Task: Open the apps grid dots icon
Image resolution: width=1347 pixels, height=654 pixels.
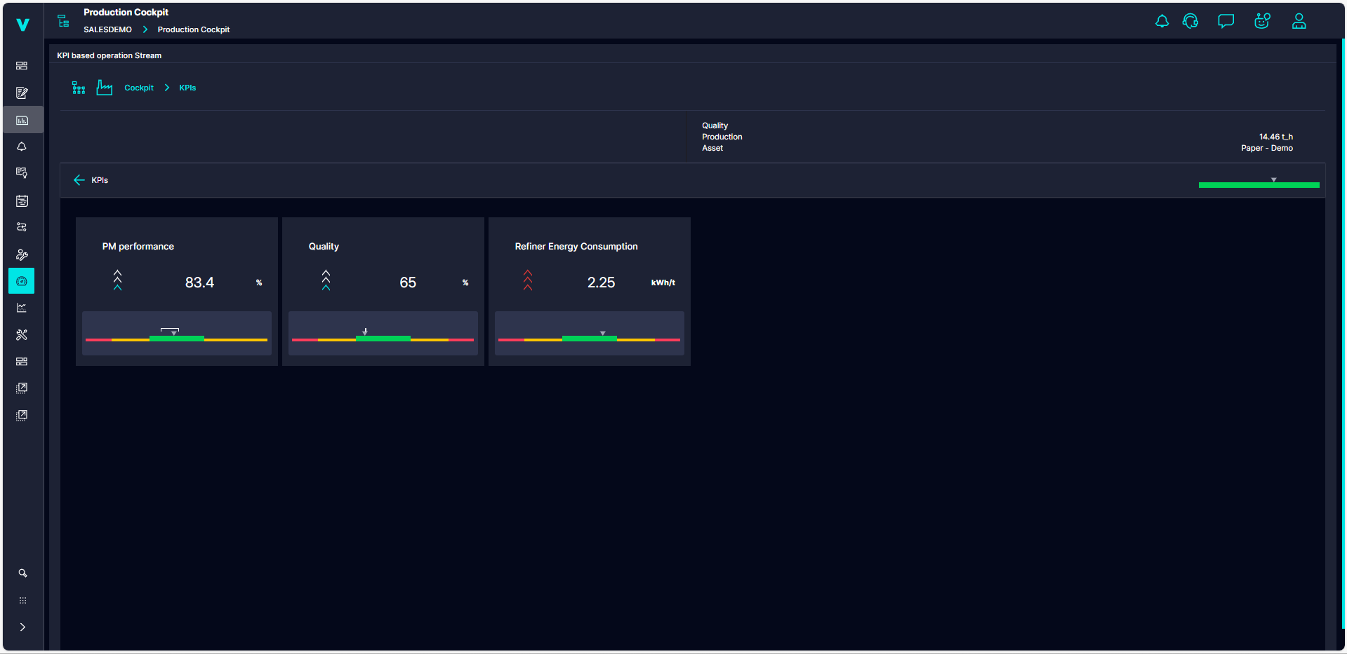Action: [22, 601]
